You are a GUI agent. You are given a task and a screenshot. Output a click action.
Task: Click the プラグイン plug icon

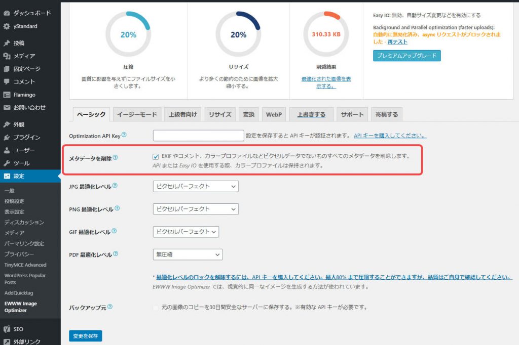click(7, 137)
